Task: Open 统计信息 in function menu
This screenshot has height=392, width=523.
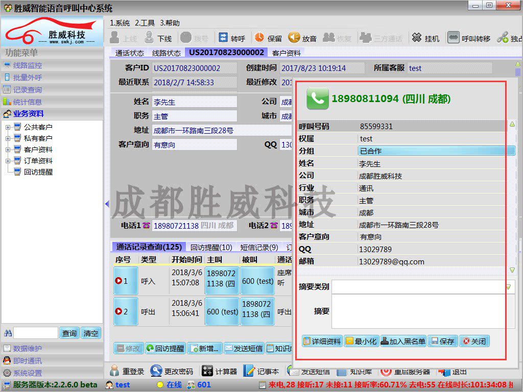Action: click(28, 102)
